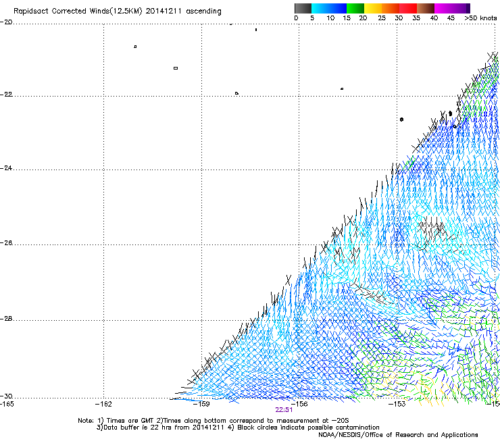Click the -159 longitude axis label
This screenshot has width=500, height=439.
click(201, 404)
